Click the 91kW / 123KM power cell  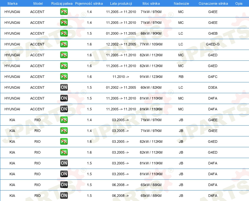[151, 77]
